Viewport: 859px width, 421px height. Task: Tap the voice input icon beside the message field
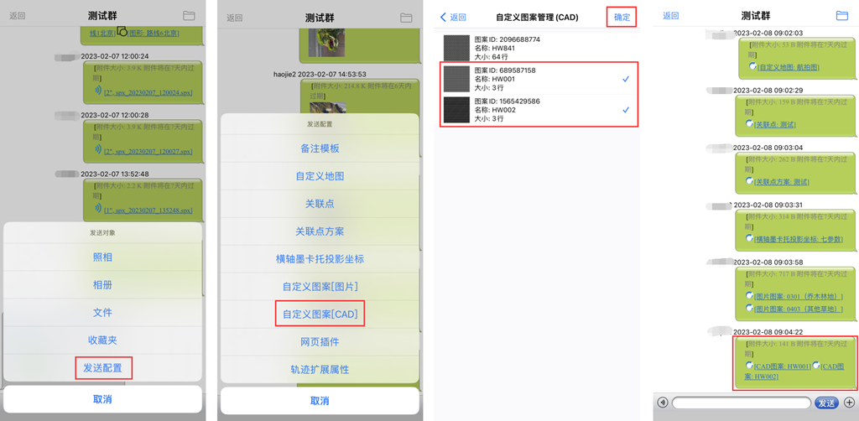[x=664, y=403]
